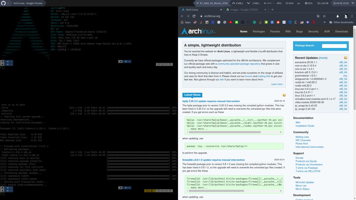
Task: Open the Bugs menu item
Action: coord(299,31)
